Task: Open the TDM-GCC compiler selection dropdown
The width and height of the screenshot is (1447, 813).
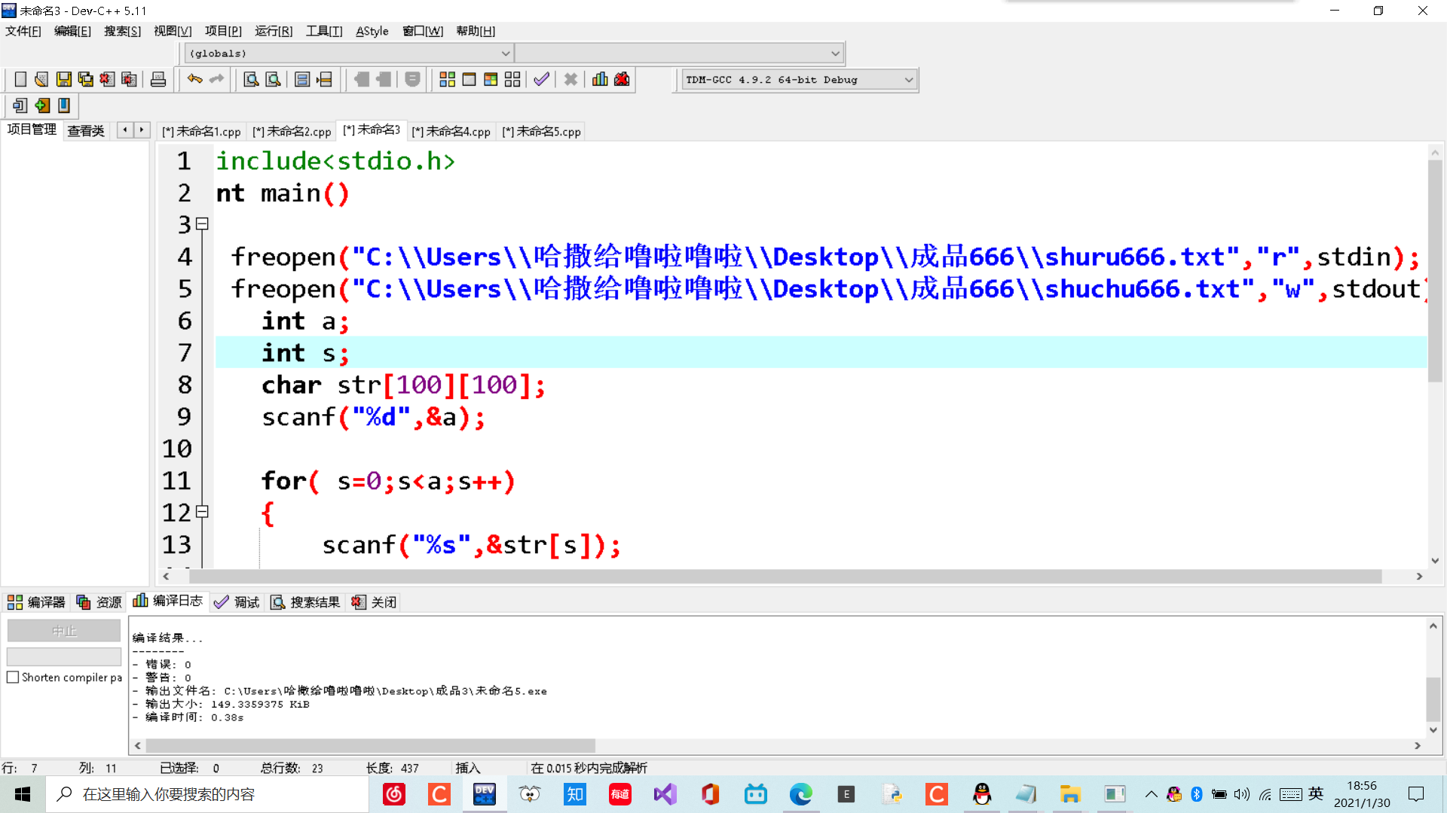Action: click(x=908, y=80)
